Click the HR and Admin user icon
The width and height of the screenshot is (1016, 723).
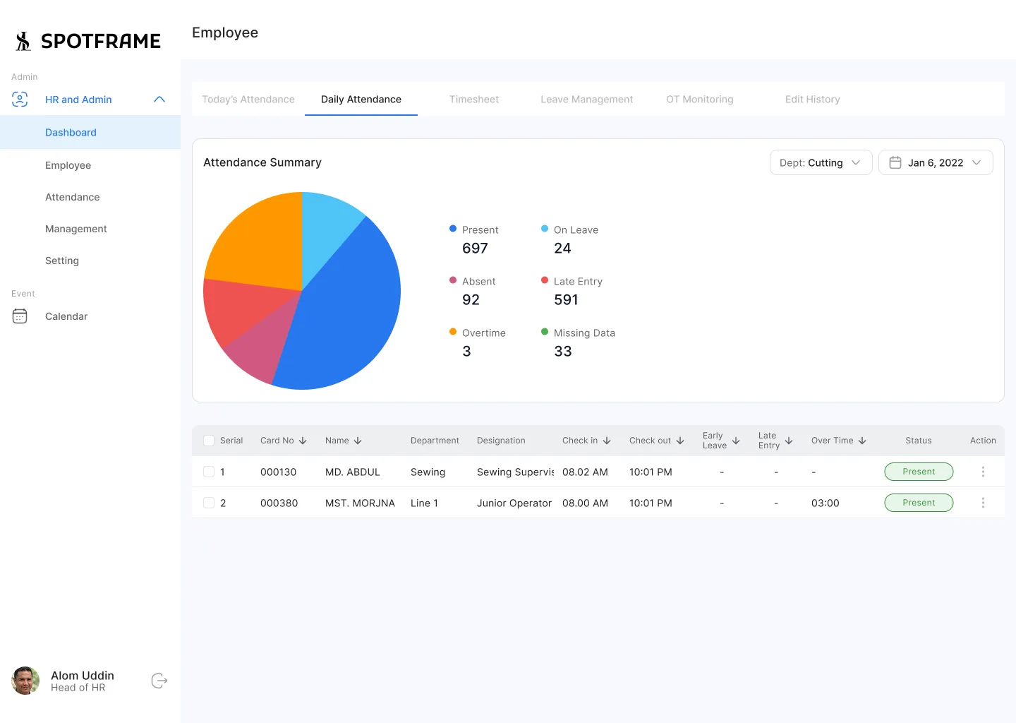[x=20, y=100]
